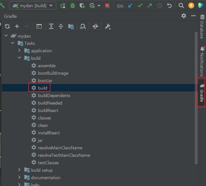Update project with blue Git arrow
Image resolution: width=206 pixels, height=186 pixels.
pos(130,6)
